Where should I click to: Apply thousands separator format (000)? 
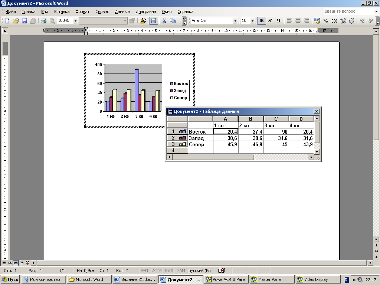334,21
